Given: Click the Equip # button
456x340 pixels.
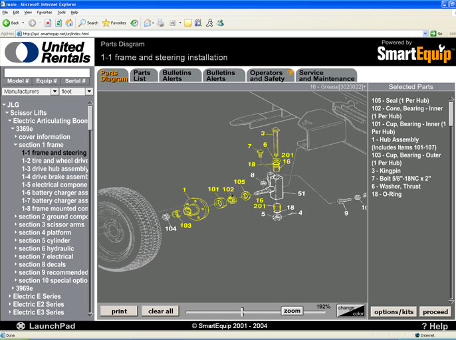Looking at the screenshot, I should pos(47,81).
